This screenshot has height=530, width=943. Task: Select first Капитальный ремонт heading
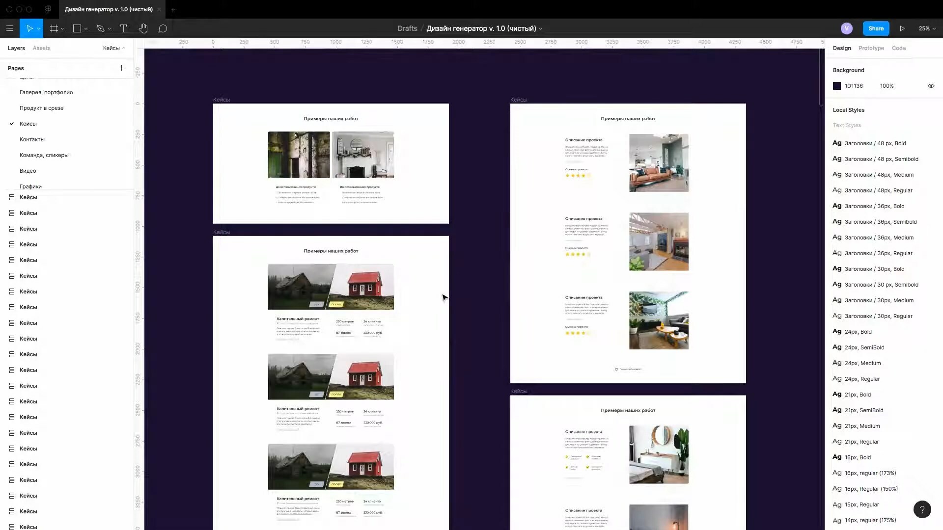(298, 319)
